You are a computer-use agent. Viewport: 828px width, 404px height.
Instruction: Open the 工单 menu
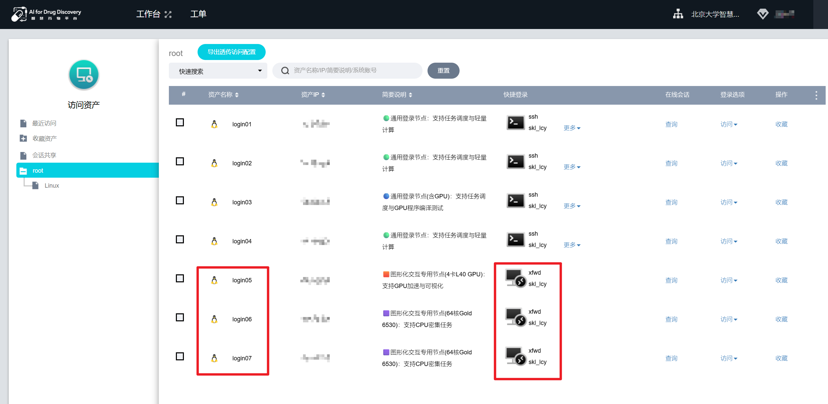pos(198,14)
